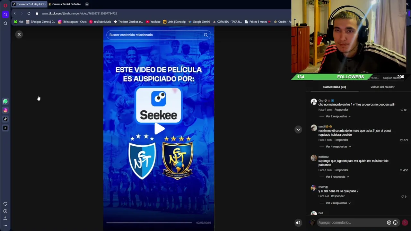The height and width of the screenshot is (231, 411).
Task: Click the site security padlock icon
Action: pyautogui.click(x=37, y=13)
